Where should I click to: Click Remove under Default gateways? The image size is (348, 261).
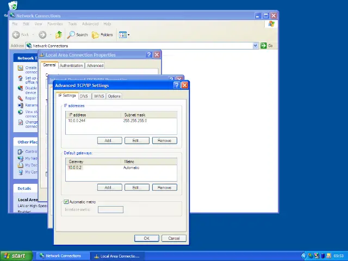164,187
